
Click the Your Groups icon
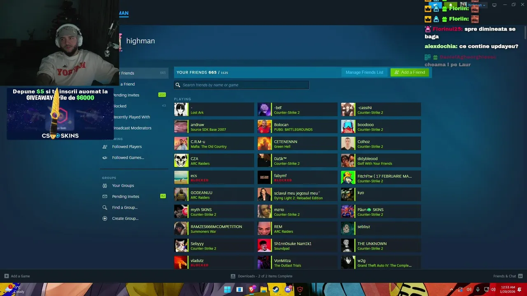(x=105, y=185)
